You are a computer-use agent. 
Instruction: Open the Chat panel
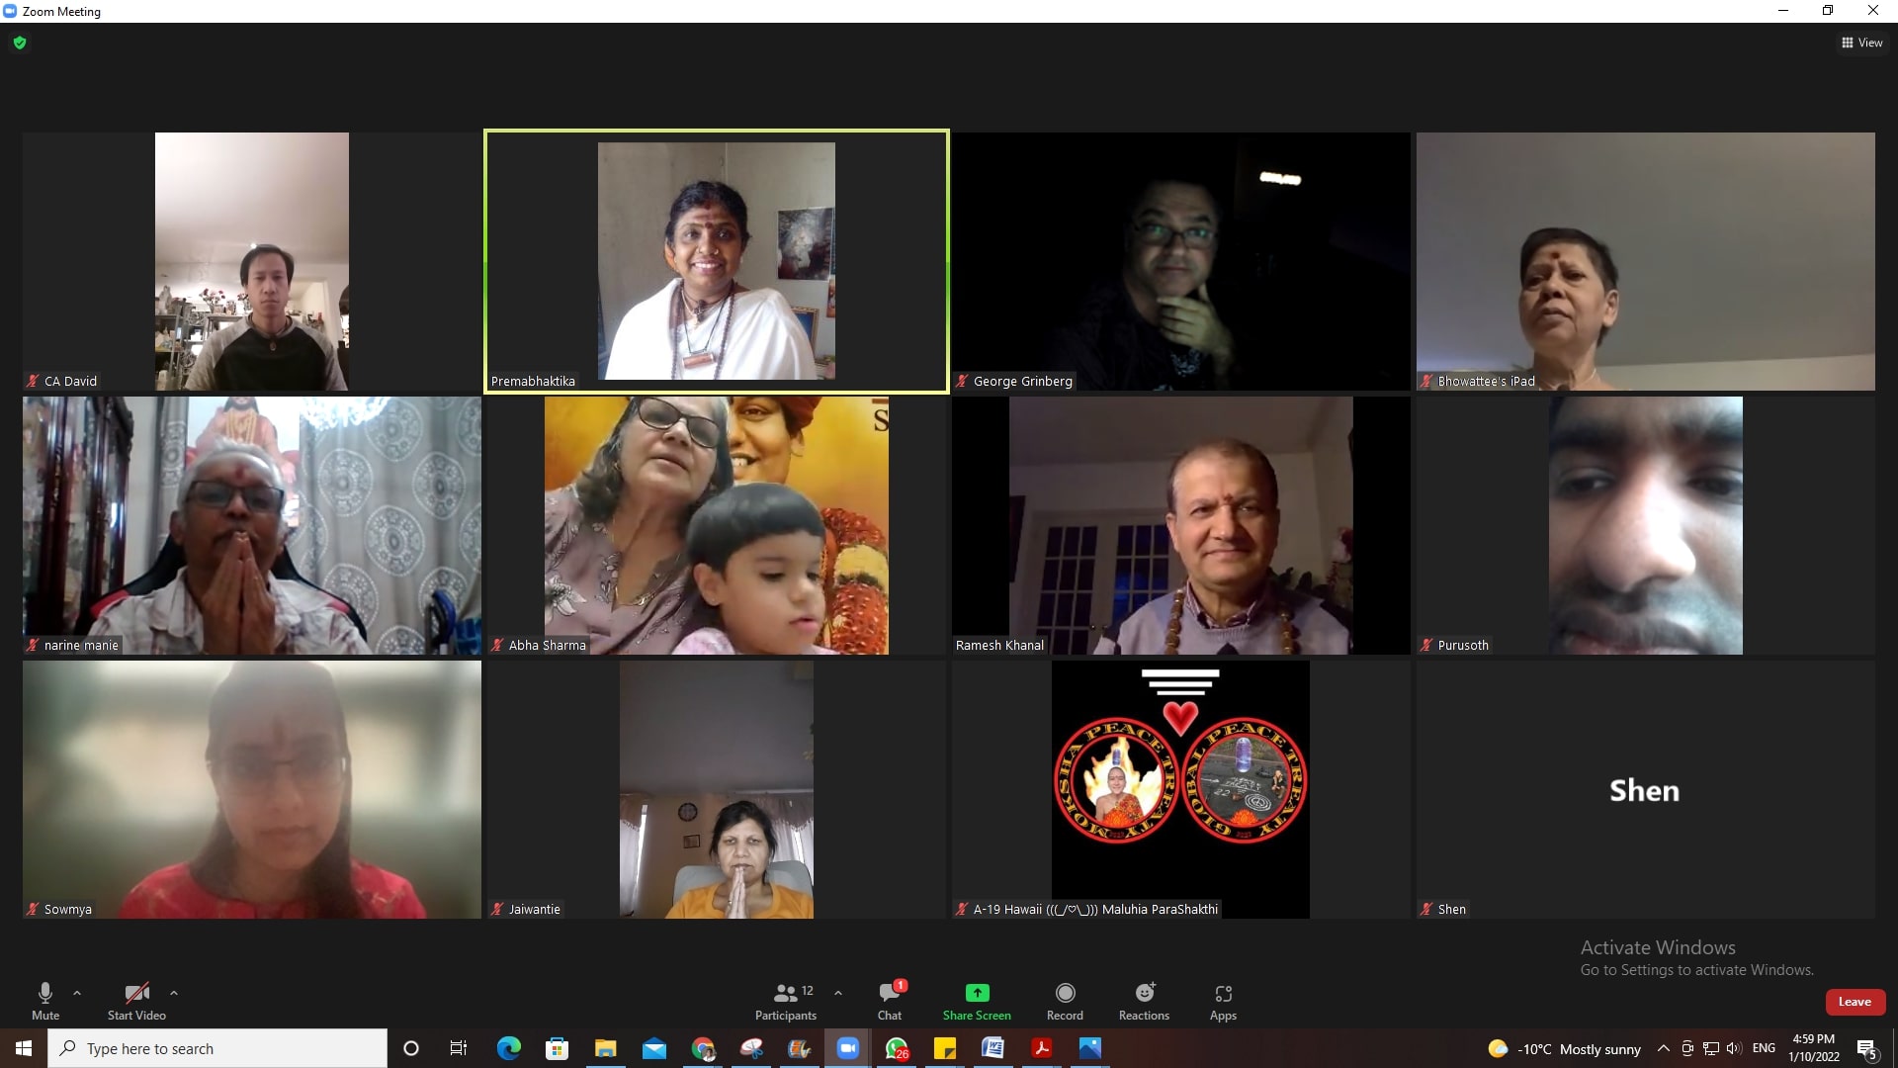tap(889, 1001)
